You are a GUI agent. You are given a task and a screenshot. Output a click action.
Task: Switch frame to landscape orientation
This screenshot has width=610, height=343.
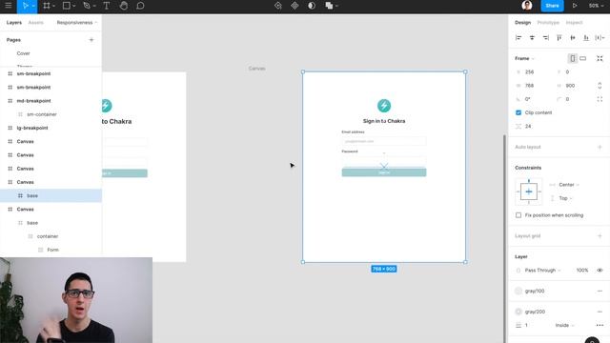click(x=582, y=58)
